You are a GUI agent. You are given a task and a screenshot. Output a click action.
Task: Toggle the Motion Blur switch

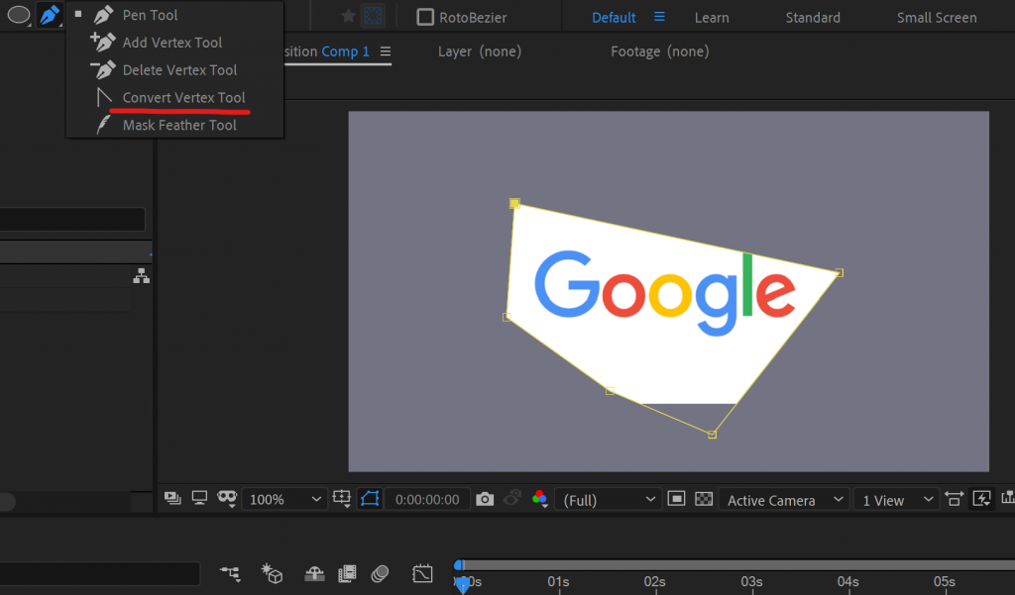(x=380, y=573)
